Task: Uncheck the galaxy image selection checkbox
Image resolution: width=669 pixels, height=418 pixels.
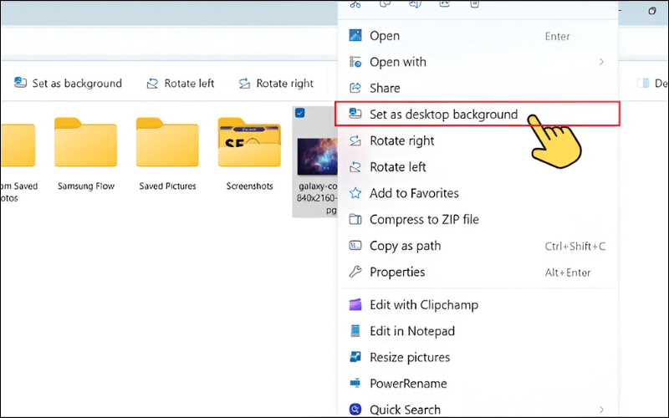Action: [300, 113]
